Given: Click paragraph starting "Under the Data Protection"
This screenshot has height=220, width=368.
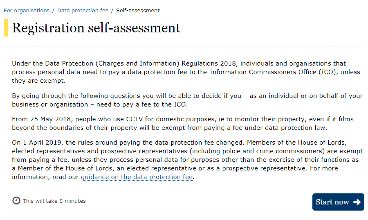Looking at the screenshot, I should click(x=186, y=72).
